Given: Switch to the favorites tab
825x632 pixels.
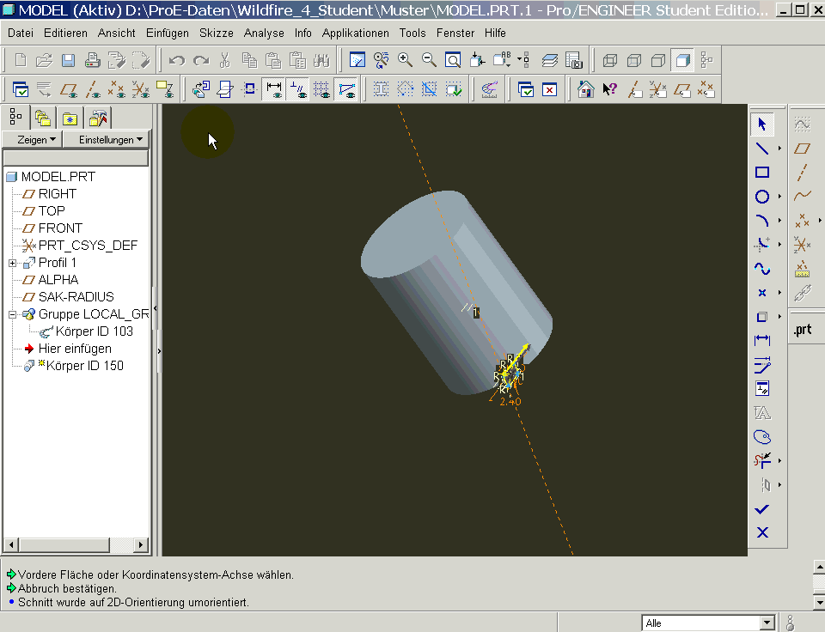Looking at the screenshot, I should [70, 118].
